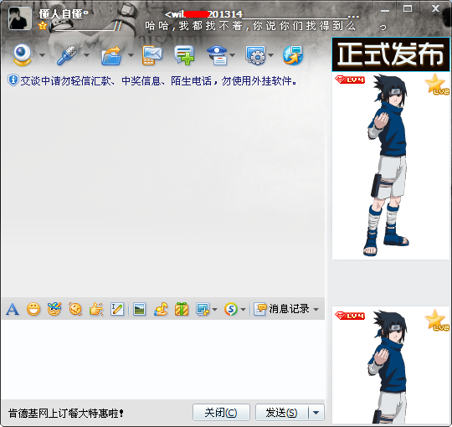The height and width of the screenshot is (427, 452).
Task: Open remote desktop gear monitor icon
Action: click(x=255, y=55)
